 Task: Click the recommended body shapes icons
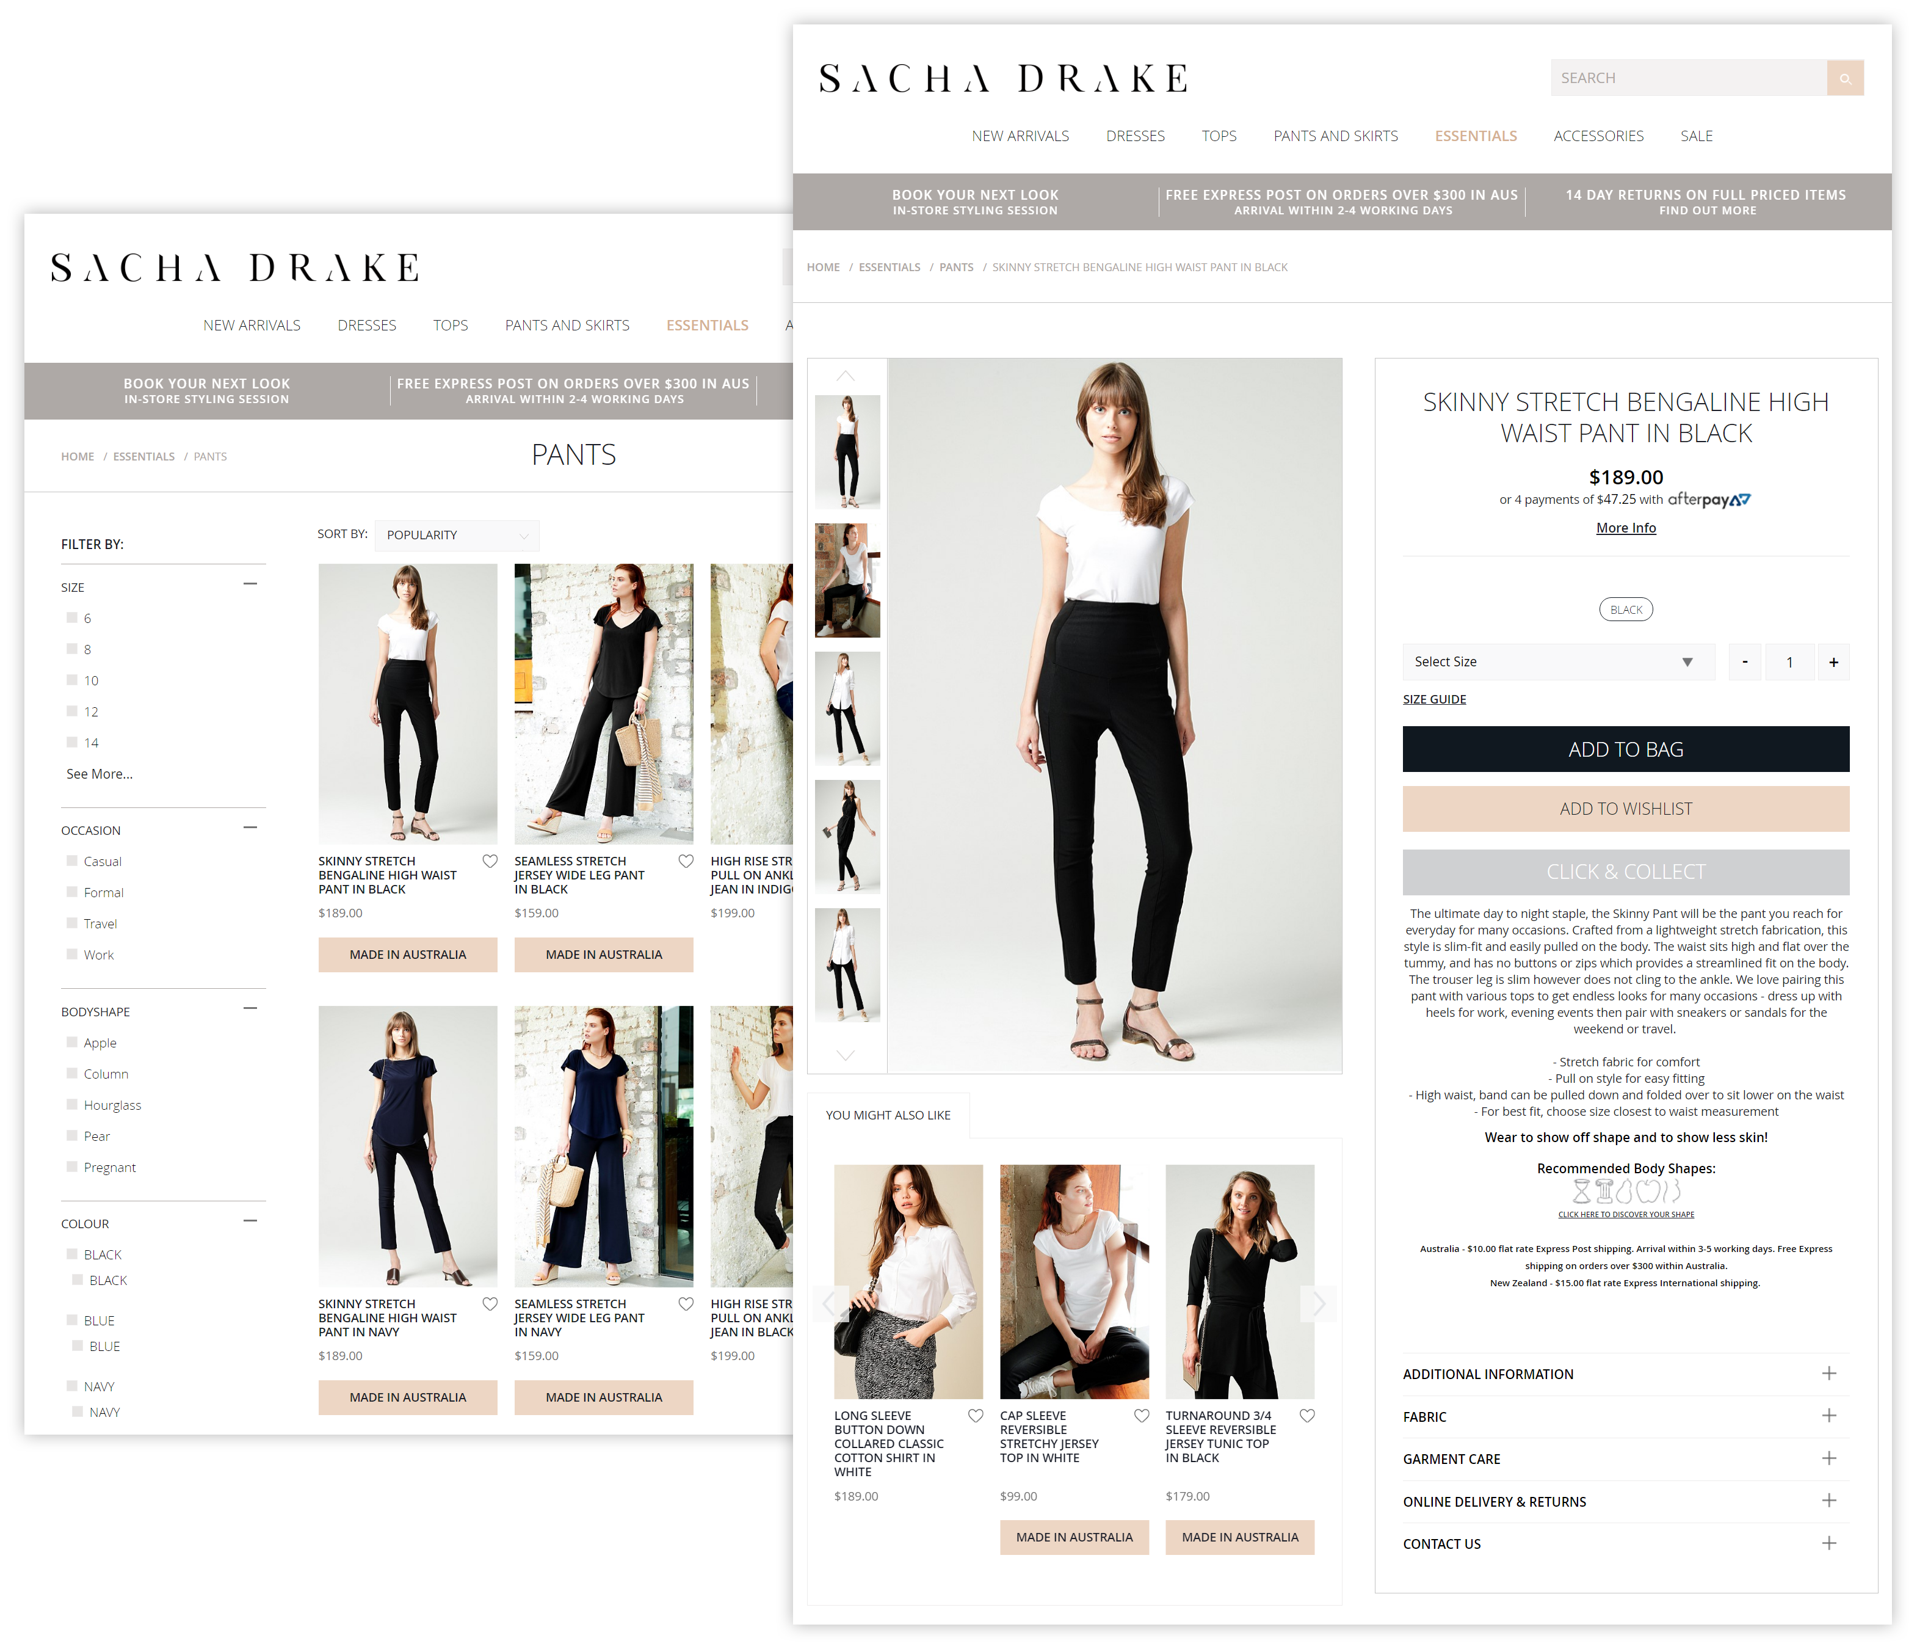click(1626, 1191)
